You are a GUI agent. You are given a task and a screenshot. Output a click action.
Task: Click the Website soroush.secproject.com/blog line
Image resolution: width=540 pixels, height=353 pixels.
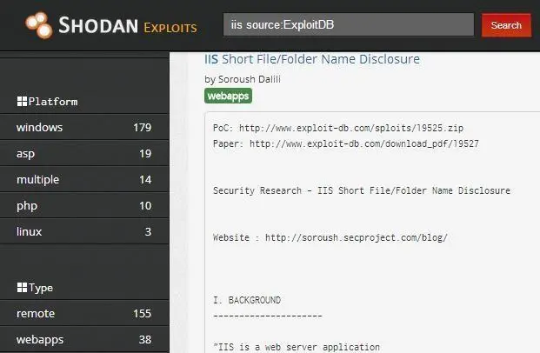(330, 237)
